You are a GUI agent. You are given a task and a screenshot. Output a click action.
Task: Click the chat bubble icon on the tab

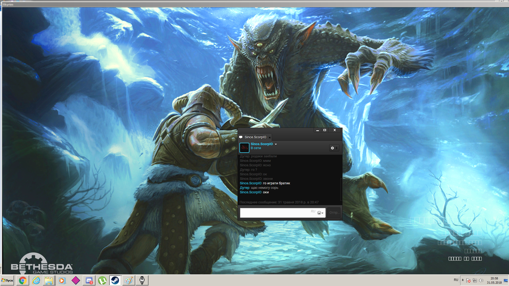241,137
